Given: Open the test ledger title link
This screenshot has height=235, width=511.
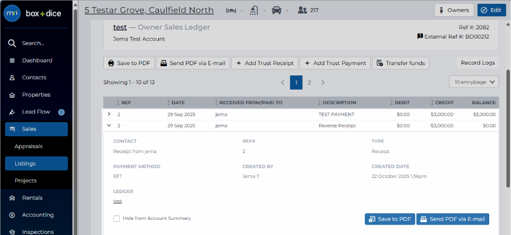Looking at the screenshot, I should (120, 27).
